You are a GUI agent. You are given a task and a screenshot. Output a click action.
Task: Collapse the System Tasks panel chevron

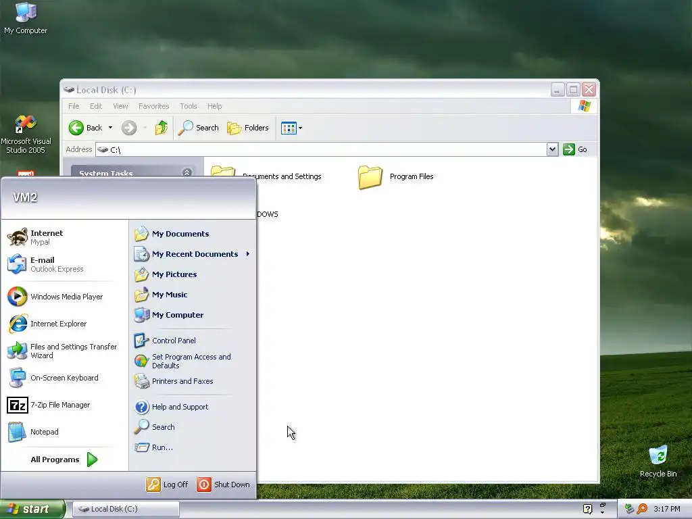click(x=187, y=172)
